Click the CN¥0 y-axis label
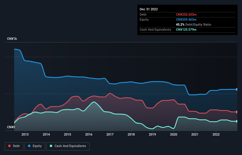Image resolution: width=242 pixels, height=155 pixels. (11, 127)
